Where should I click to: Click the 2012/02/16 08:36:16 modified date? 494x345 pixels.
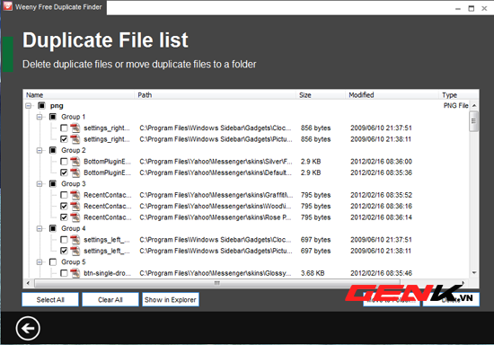pos(381,206)
